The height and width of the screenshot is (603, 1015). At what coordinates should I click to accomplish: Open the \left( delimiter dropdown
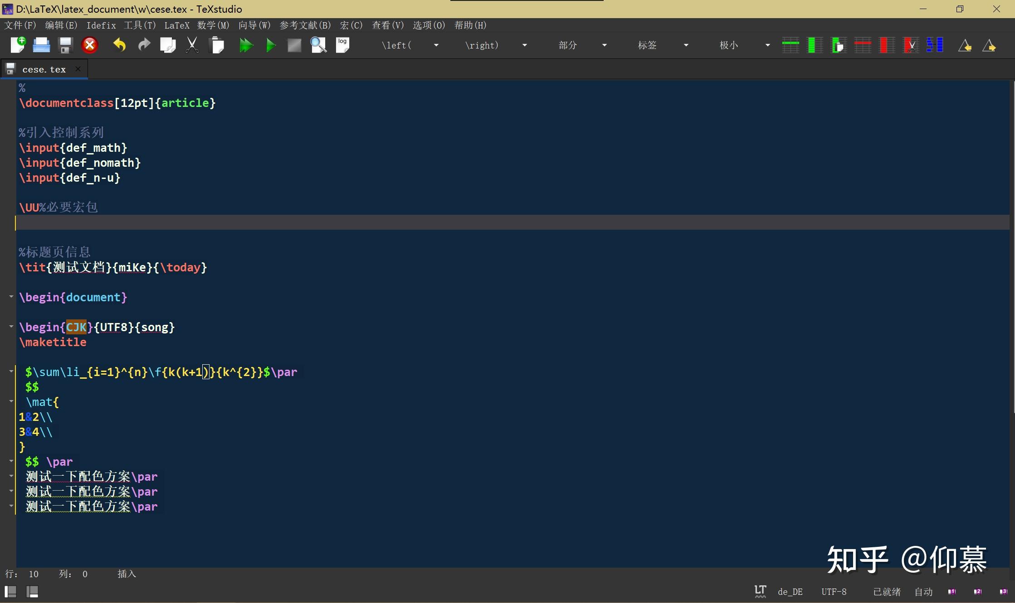point(436,45)
